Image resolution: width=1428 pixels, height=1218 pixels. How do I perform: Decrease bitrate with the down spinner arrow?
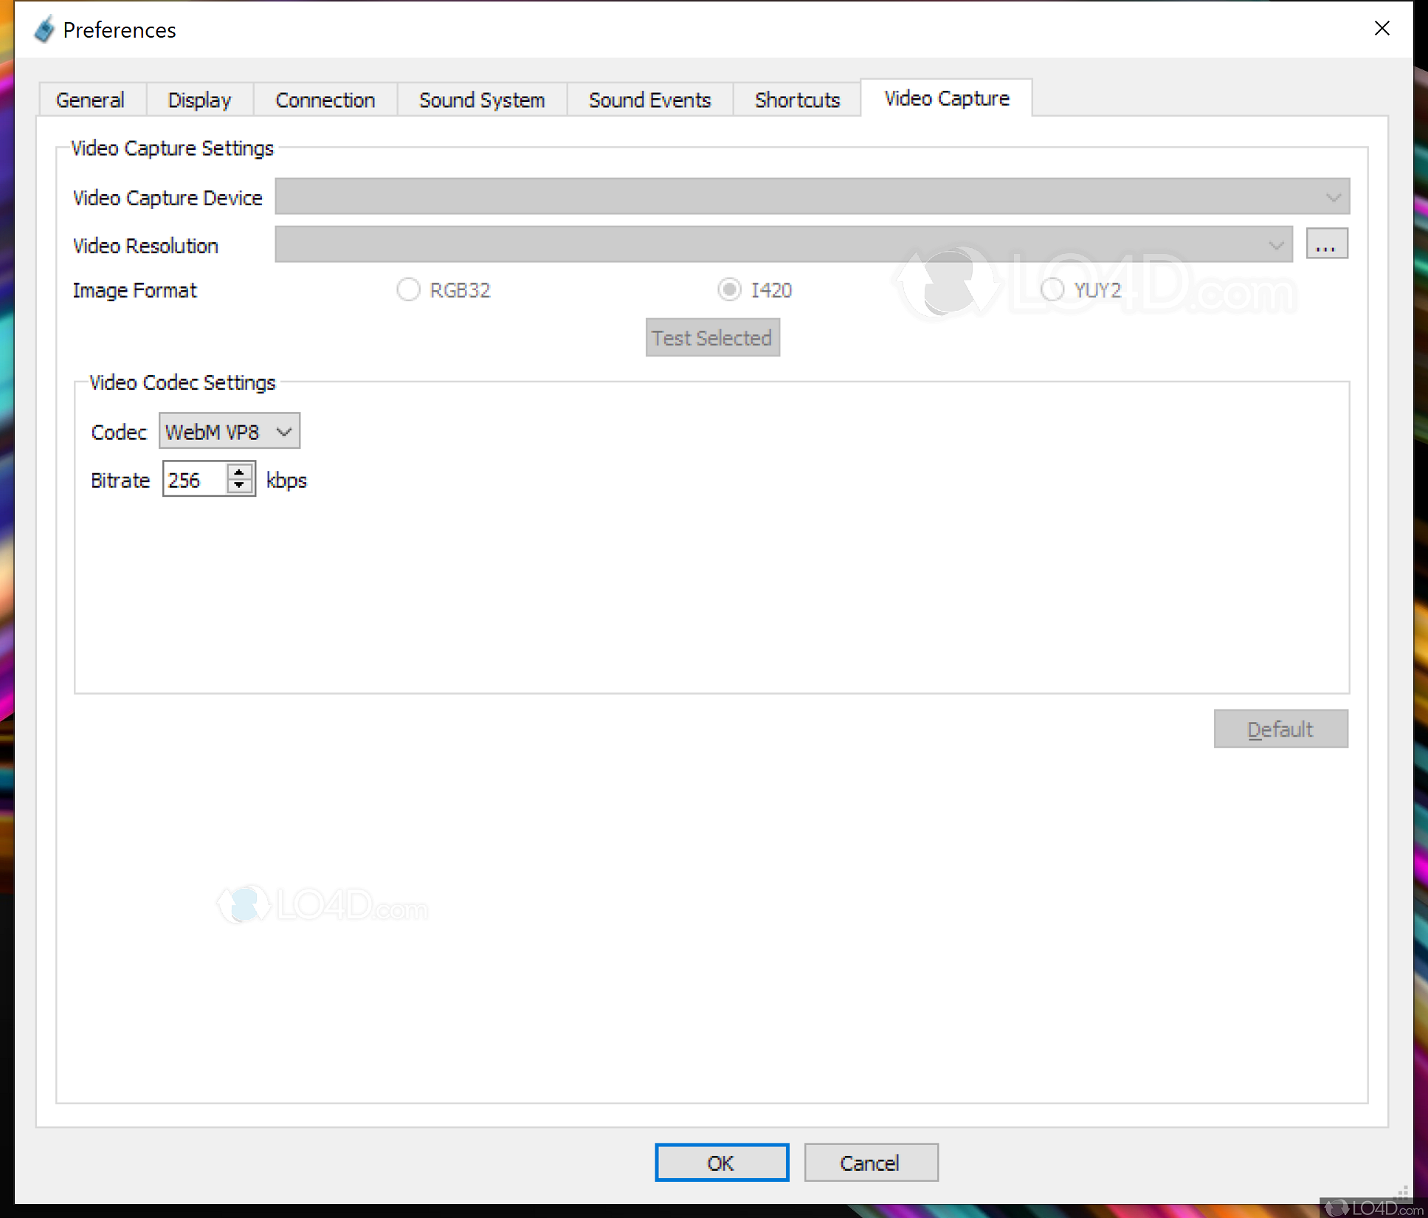[x=239, y=486]
